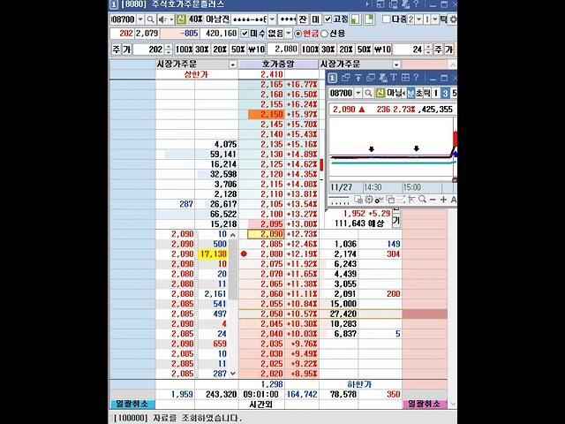The height and width of the screenshot is (424, 565).
Task: Click the quantity 202 spinner arrows
Action: (x=169, y=49)
